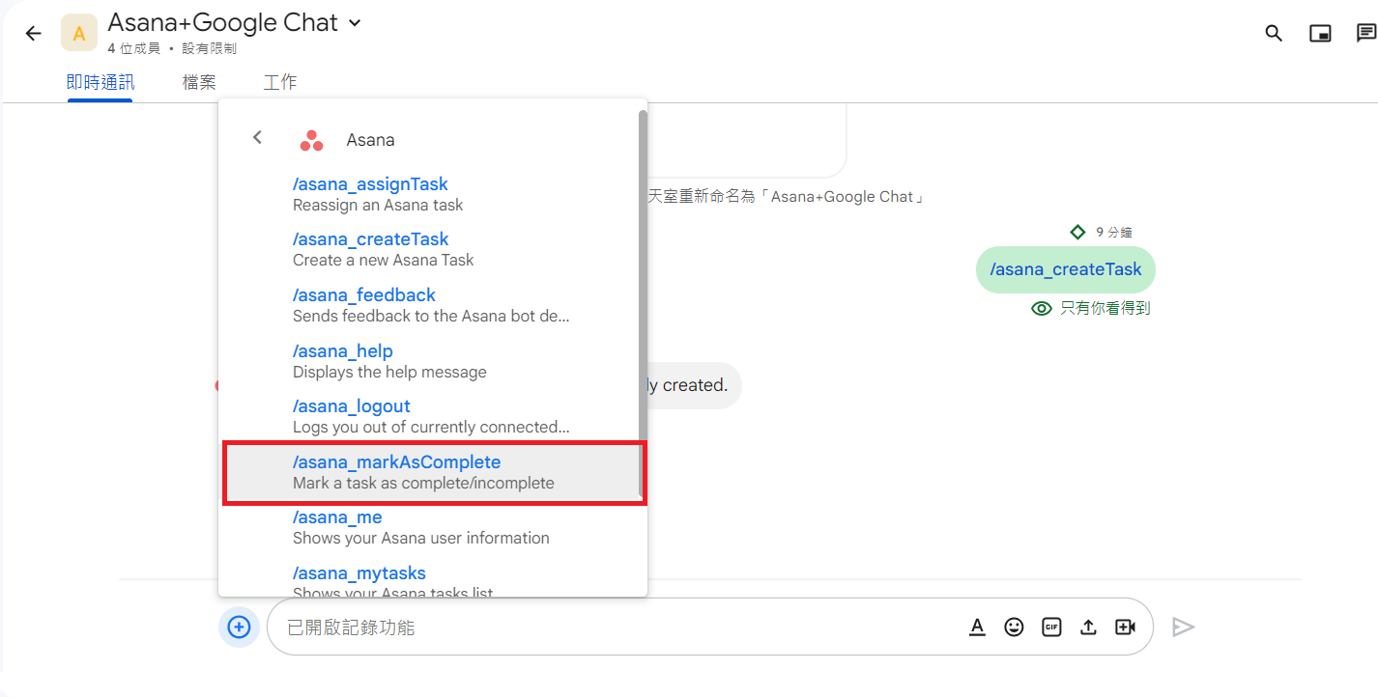Open the plus attachments menu button
The image size is (1378, 697).
239,627
